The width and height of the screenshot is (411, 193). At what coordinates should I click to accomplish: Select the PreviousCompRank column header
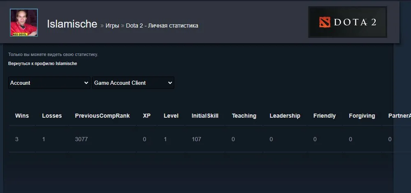[102, 116]
